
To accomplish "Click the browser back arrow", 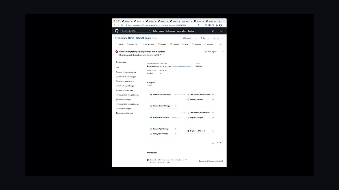I will click(x=115, y=25).
